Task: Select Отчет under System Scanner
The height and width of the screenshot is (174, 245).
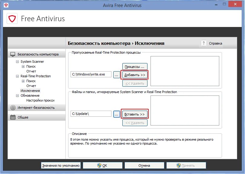Action: (31, 71)
